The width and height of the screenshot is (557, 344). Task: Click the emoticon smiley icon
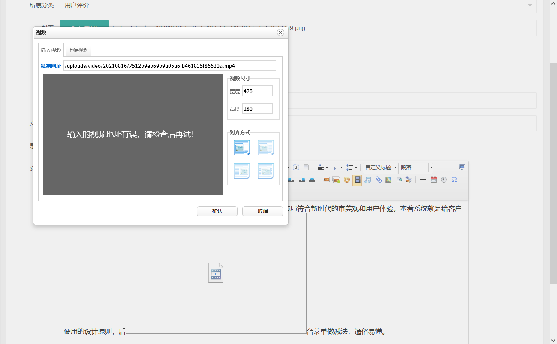pyautogui.click(x=347, y=180)
